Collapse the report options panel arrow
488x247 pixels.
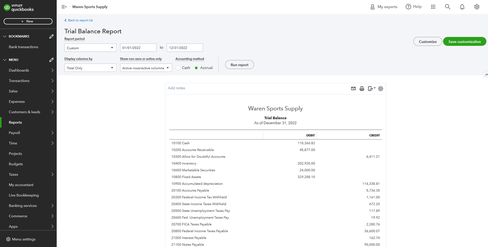(486, 74)
